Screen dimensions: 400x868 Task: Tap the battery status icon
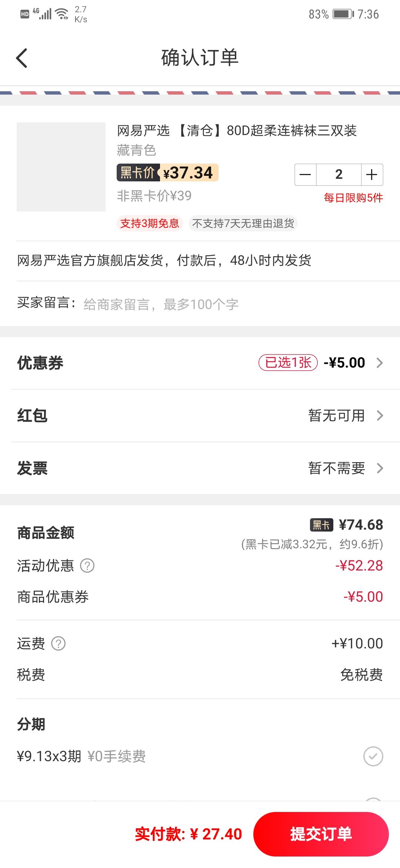343,14
